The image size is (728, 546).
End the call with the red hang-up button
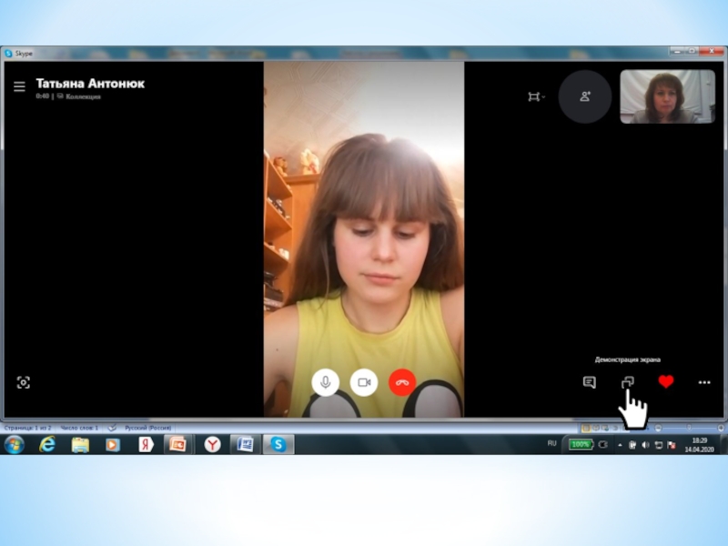(401, 382)
